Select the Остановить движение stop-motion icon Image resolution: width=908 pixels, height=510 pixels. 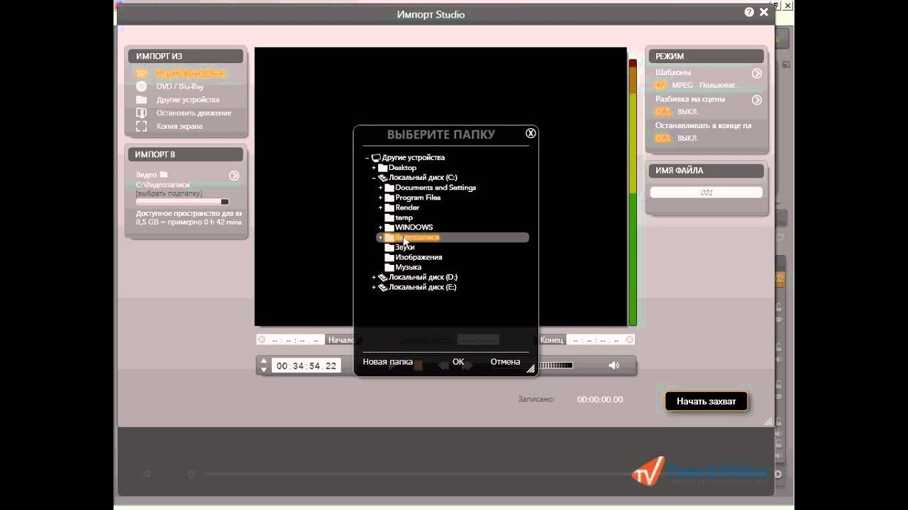142,113
